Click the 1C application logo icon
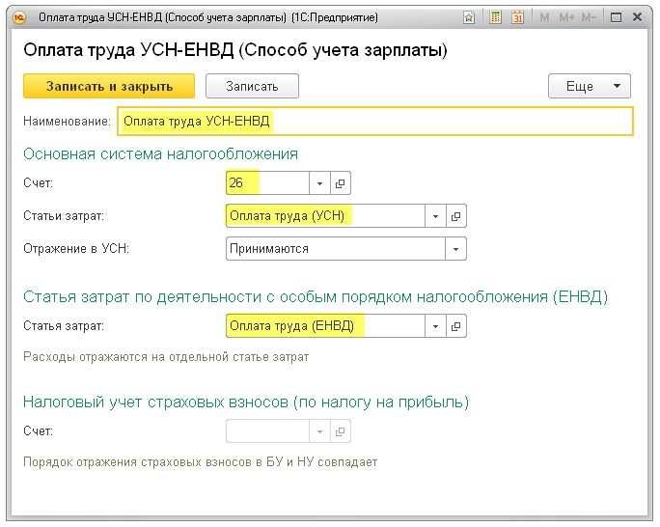The image size is (660, 527). click(19, 17)
